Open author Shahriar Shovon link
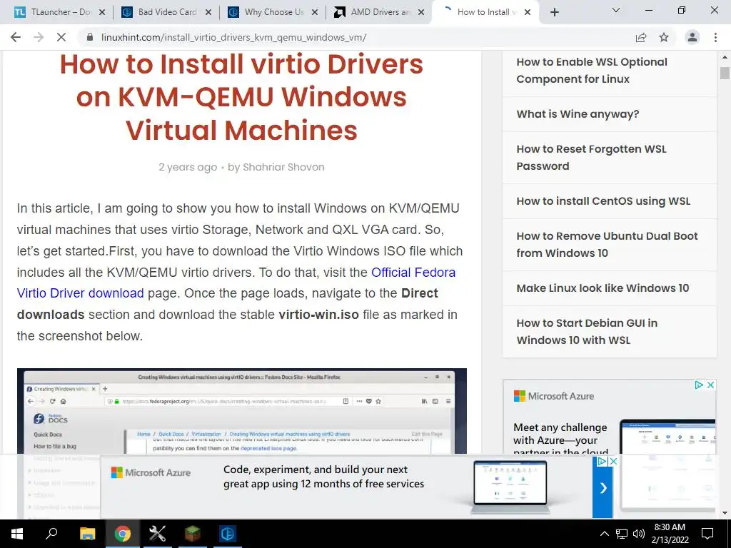Screen dimensions: 731x548 pos(283,167)
